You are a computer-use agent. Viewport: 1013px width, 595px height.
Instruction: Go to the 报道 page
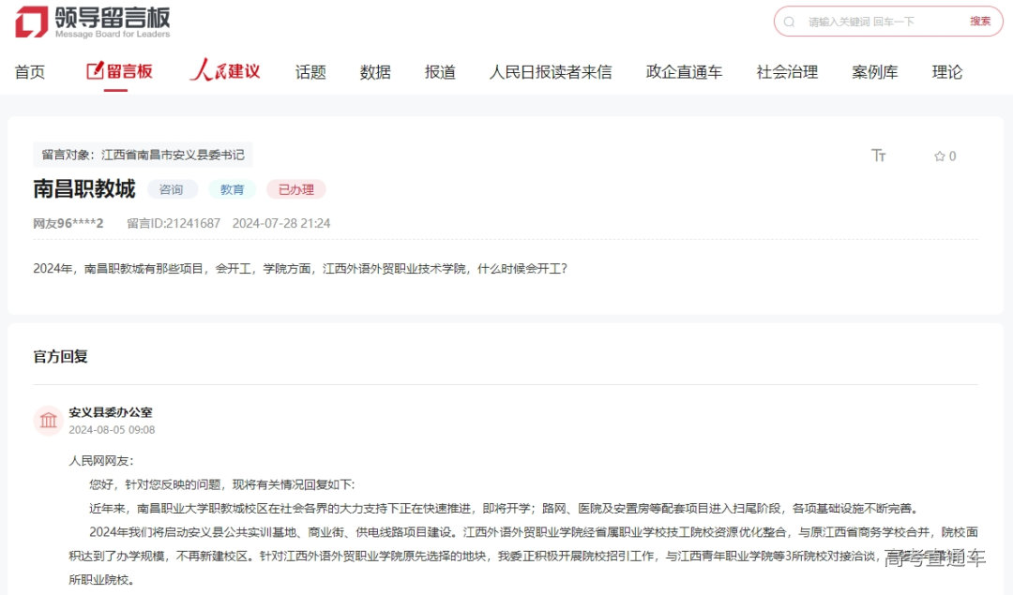point(440,71)
